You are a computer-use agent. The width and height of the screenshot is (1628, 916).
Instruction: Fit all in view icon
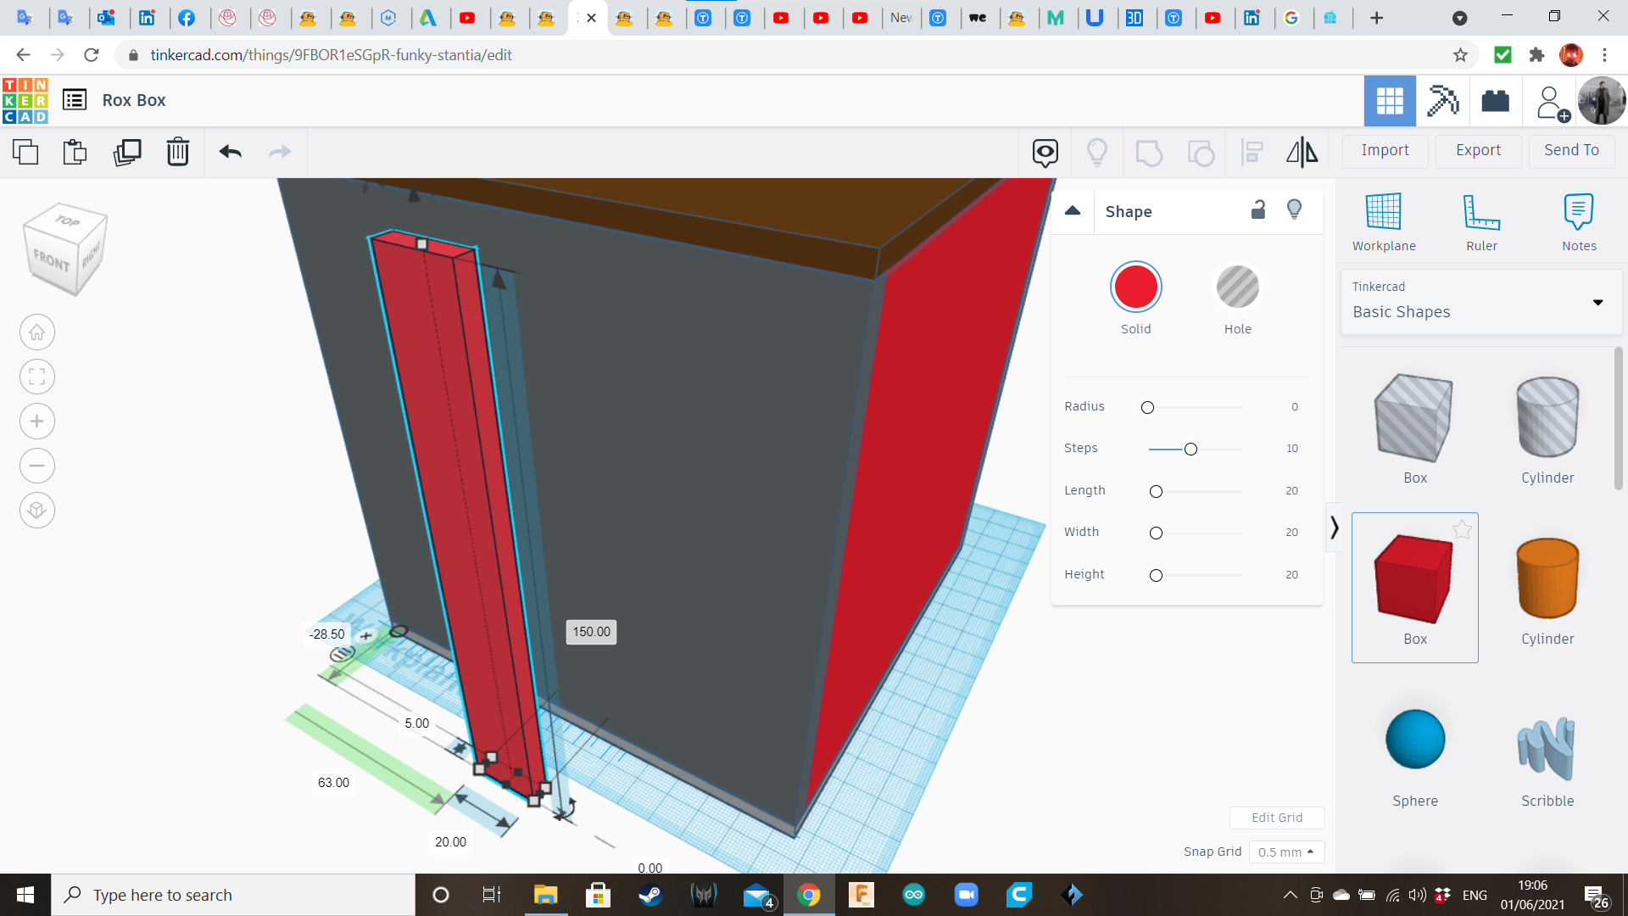tap(37, 377)
